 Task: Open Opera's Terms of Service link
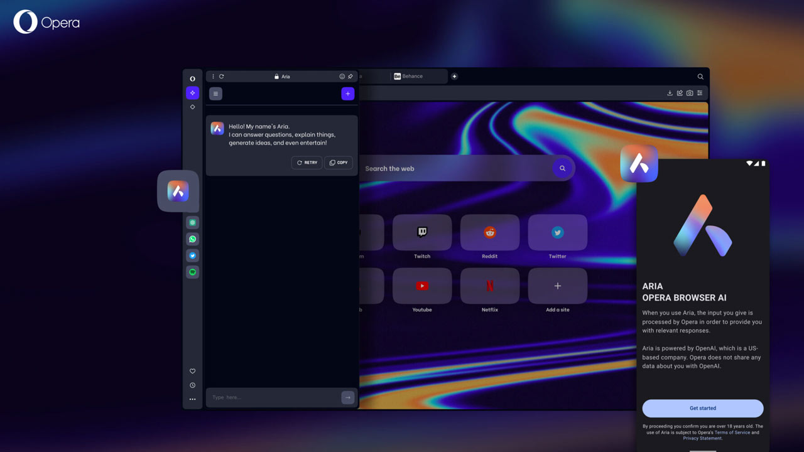(x=732, y=432)
